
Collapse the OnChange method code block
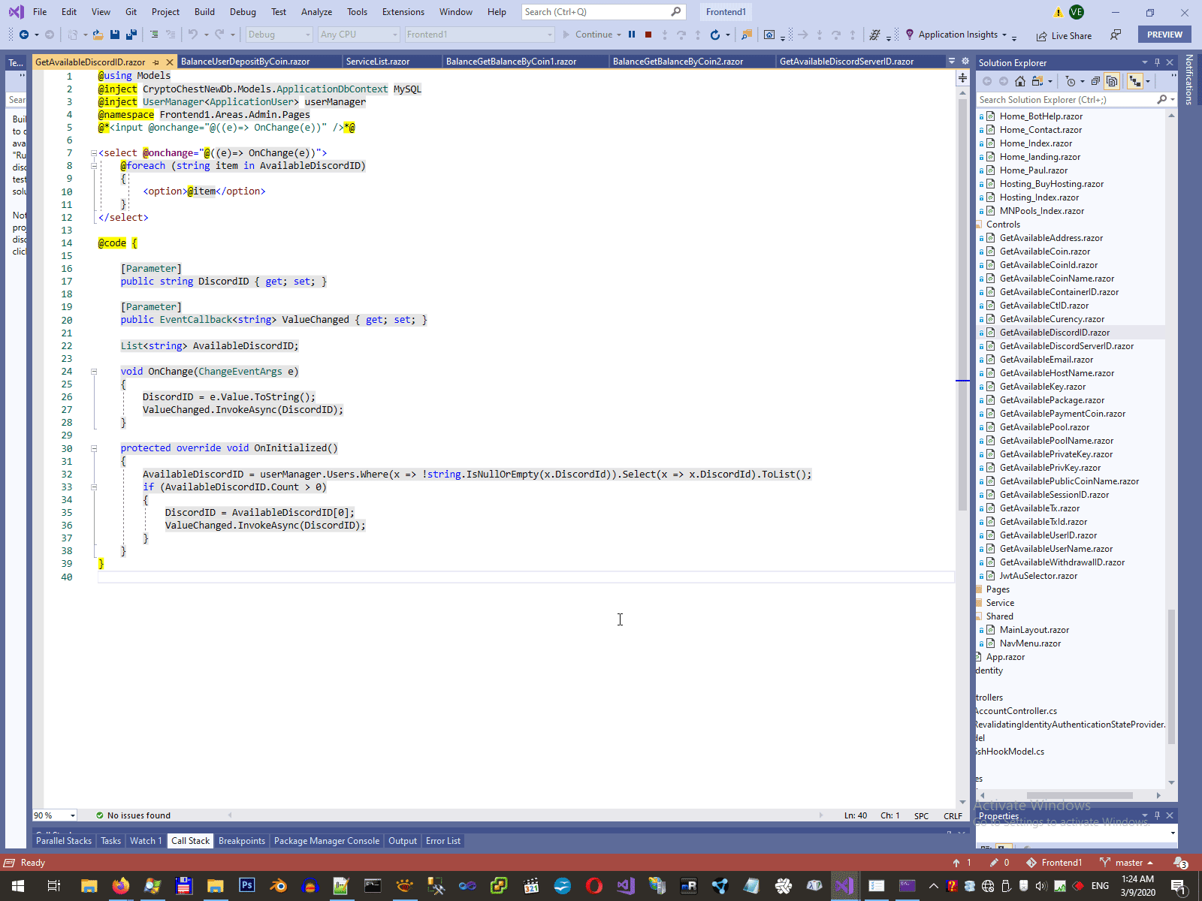coord(94,372)
